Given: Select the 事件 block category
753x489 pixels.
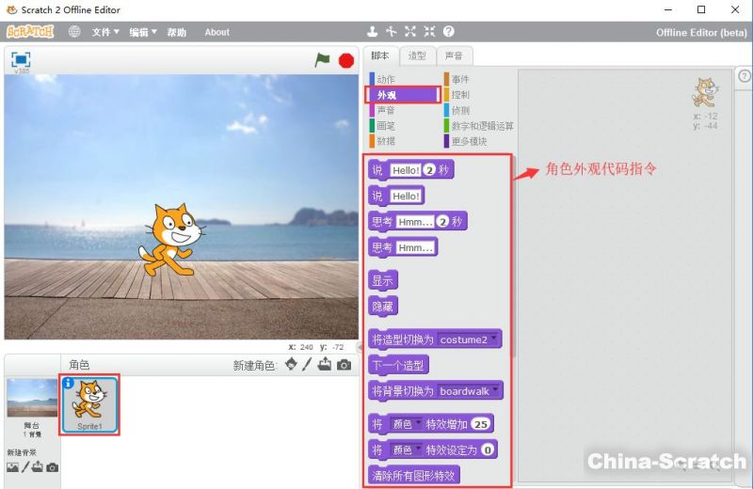Looking at the screenshot, I should 460,80.
